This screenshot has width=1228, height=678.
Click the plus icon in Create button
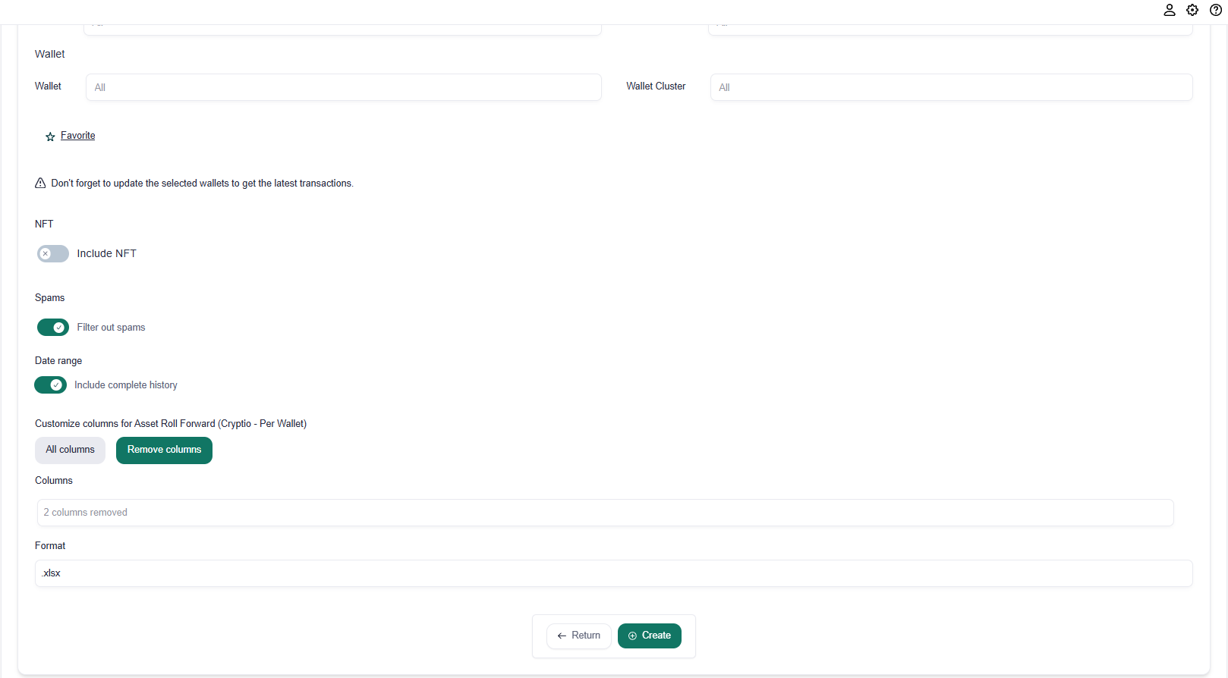632,636
